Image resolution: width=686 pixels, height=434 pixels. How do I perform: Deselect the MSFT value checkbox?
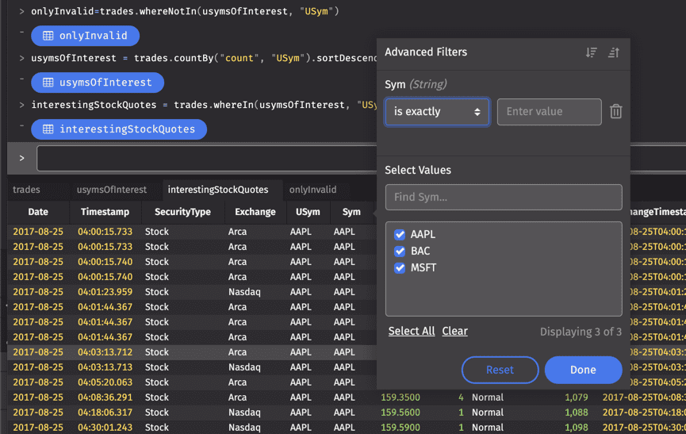(400, 268)
